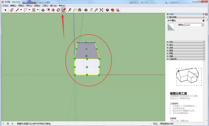
Task: Select the Tape Measure tool
Action: [x=70, y=10]
